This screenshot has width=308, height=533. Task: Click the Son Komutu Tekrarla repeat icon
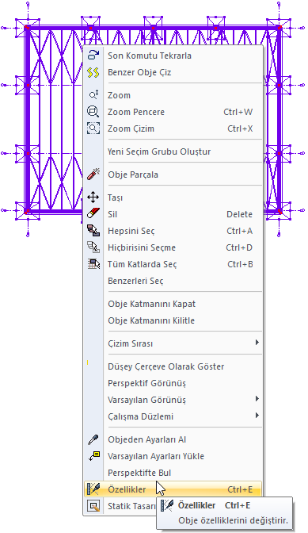pos(93,56)
